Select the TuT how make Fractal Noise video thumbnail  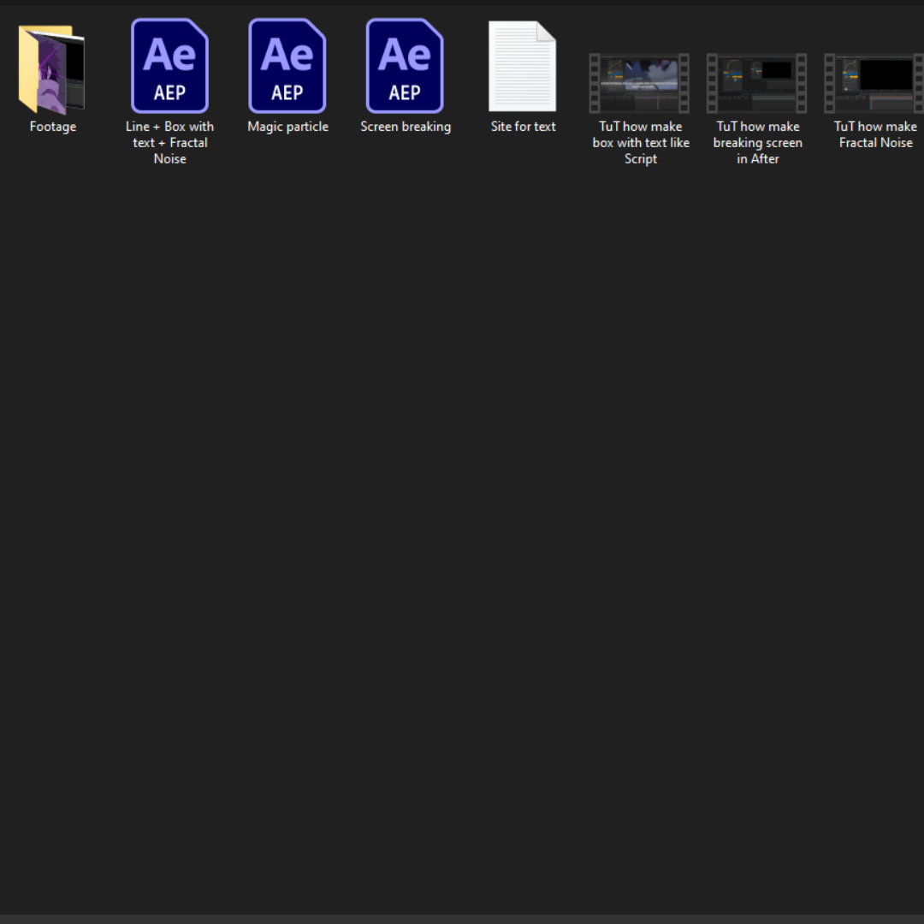point(874,83)
